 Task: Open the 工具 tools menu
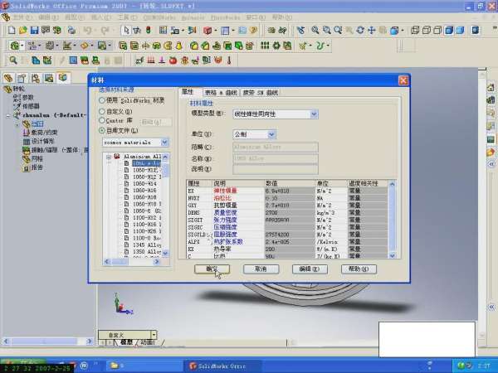click(x=127, y=17)
